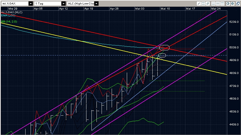
Task: Click the 5239.0 price axis label
Action: tap(234, 22)
